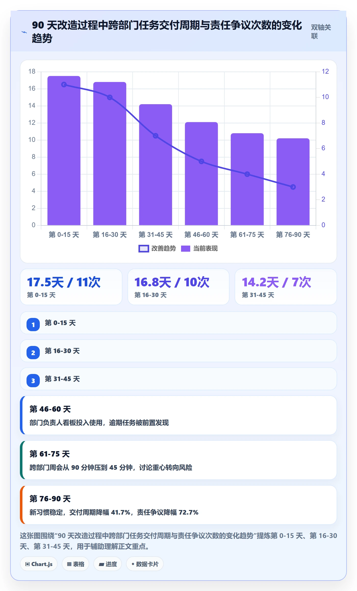This screenshot has height=591, width=357.
Task: Click the line point above 第 61-75 天
Action: pyautogui.click(x=247, y=174)
